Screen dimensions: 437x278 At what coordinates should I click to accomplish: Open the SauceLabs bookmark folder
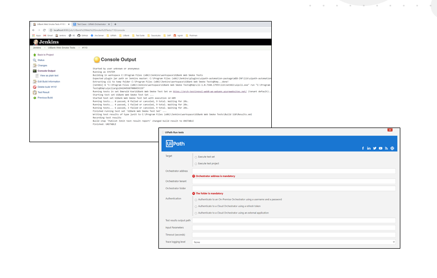tap(154, 35)
